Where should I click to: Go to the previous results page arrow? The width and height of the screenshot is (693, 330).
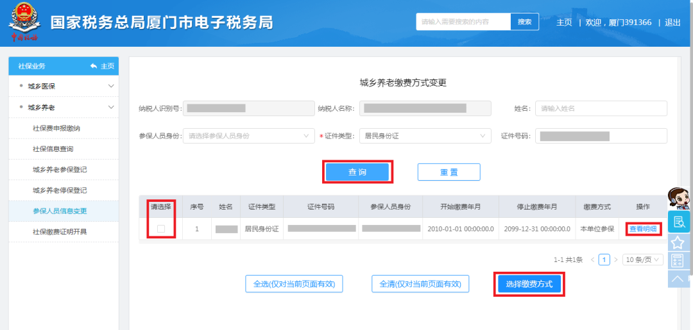click(592, 260)
